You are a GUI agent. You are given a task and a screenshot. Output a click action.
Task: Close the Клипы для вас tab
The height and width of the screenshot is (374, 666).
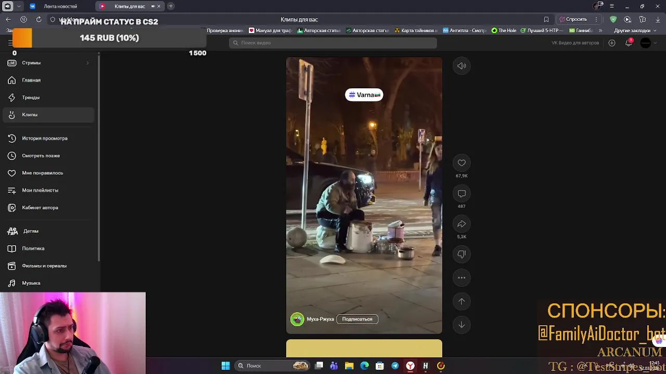(159, 6)
